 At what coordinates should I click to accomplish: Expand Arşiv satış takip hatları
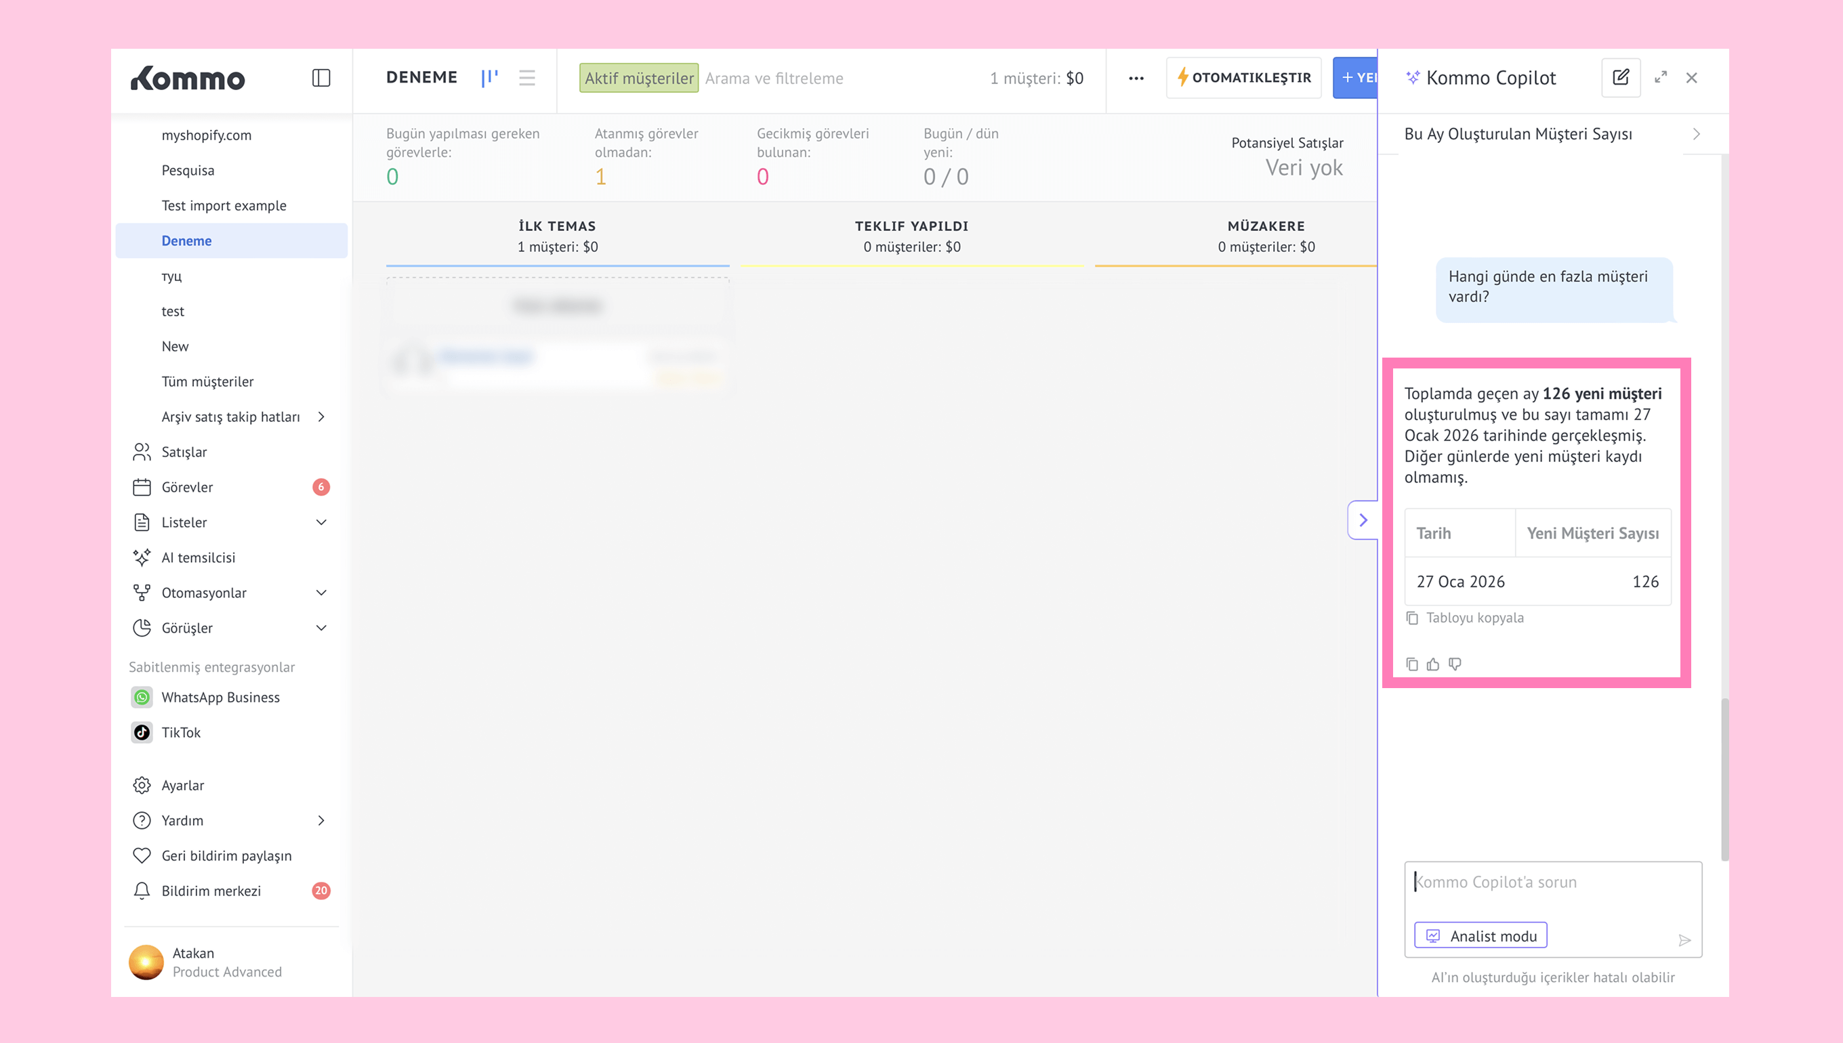(x=321, y=417)
